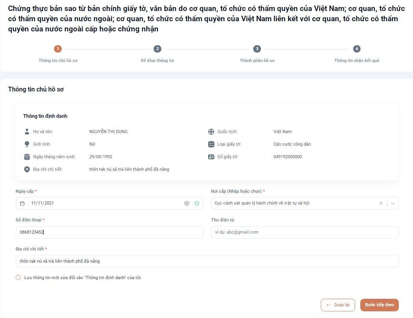Image resolution: width=413 pixels, height=318 pixels.
Task: Go to step 2 Kê khai thông tin
Action: 157,49
